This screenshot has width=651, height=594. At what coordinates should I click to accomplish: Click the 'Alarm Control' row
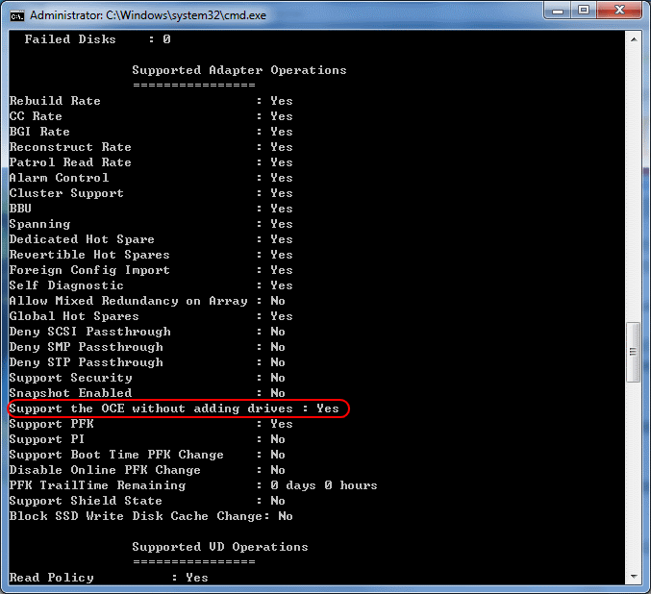(x=151, y=178)
